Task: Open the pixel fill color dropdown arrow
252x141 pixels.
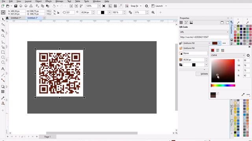Action: tap(220, 43)
